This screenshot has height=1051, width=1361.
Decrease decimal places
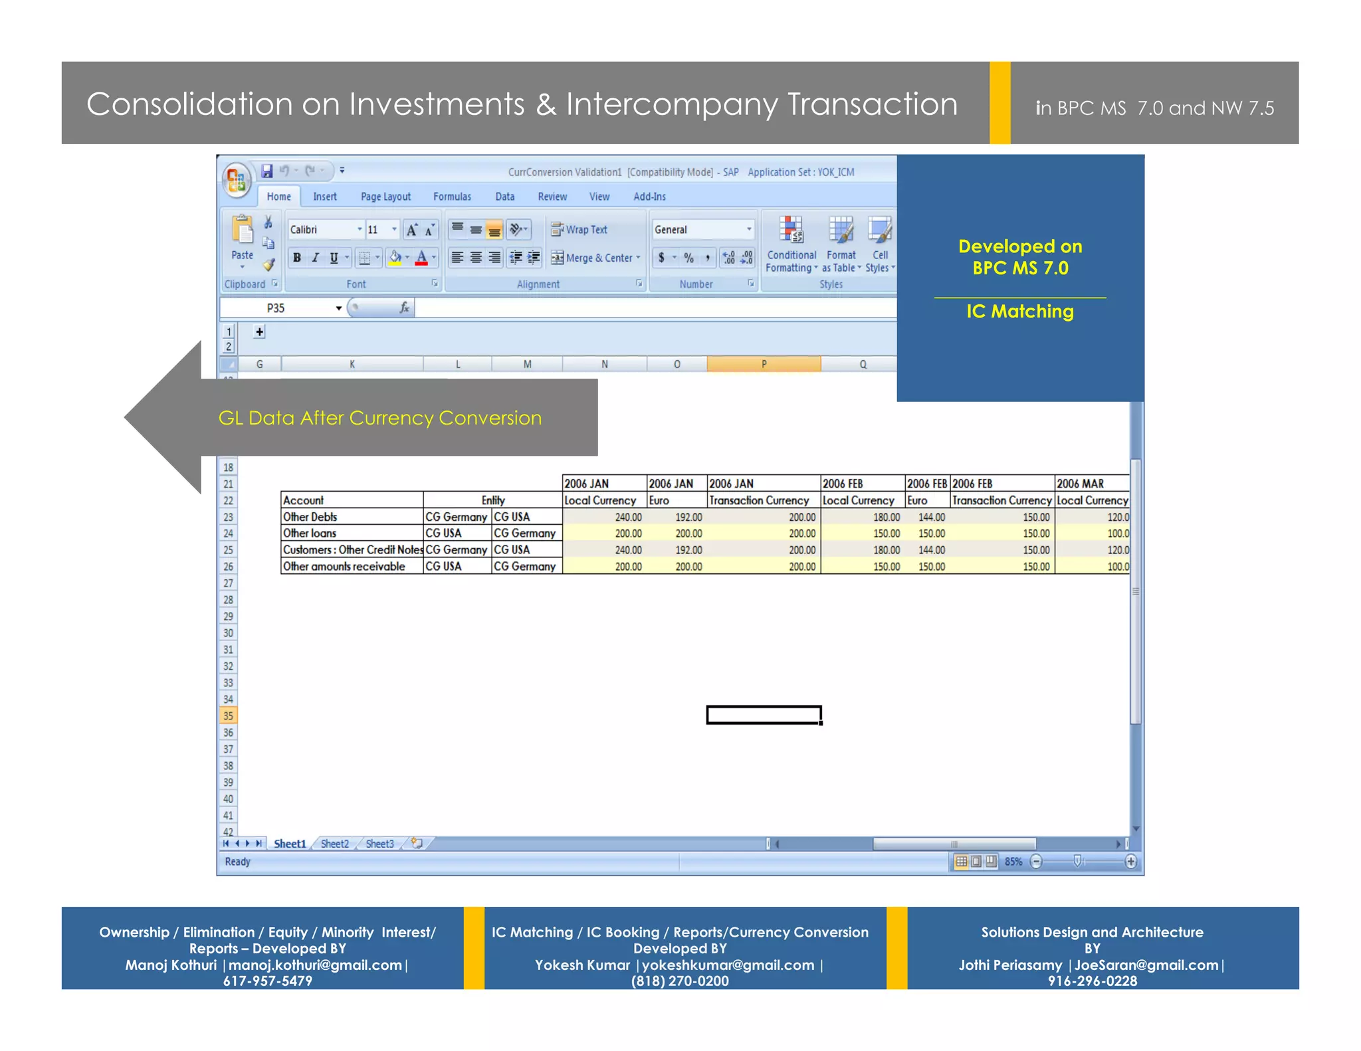[x=747, y=258]
